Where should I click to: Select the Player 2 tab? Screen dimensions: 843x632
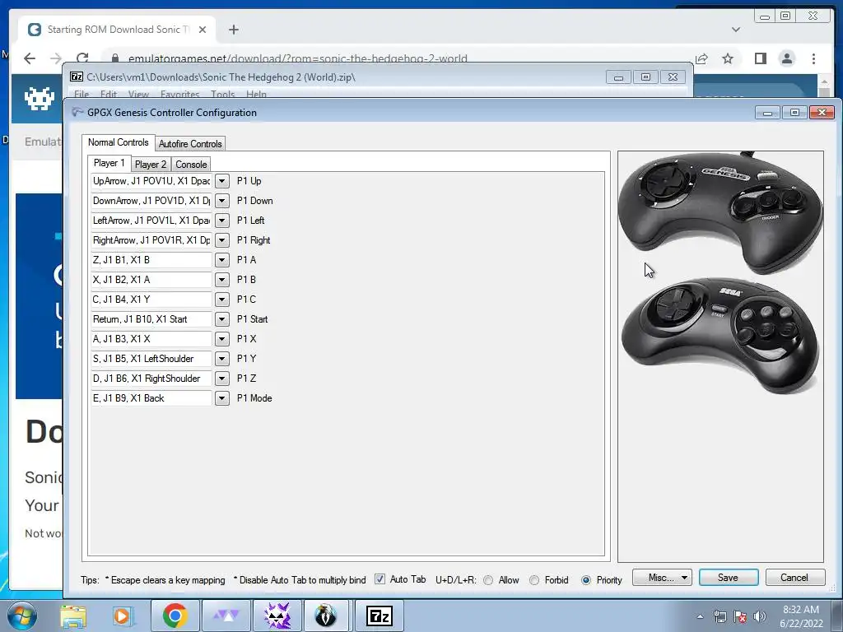[x=151, y=164]
